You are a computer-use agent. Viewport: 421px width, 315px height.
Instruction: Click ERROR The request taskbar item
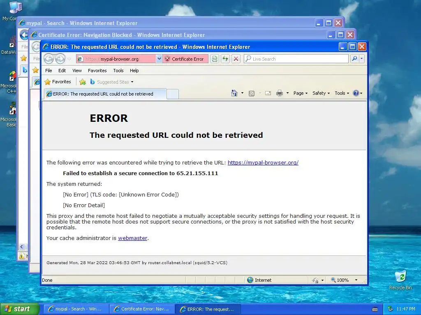point(208,309)
